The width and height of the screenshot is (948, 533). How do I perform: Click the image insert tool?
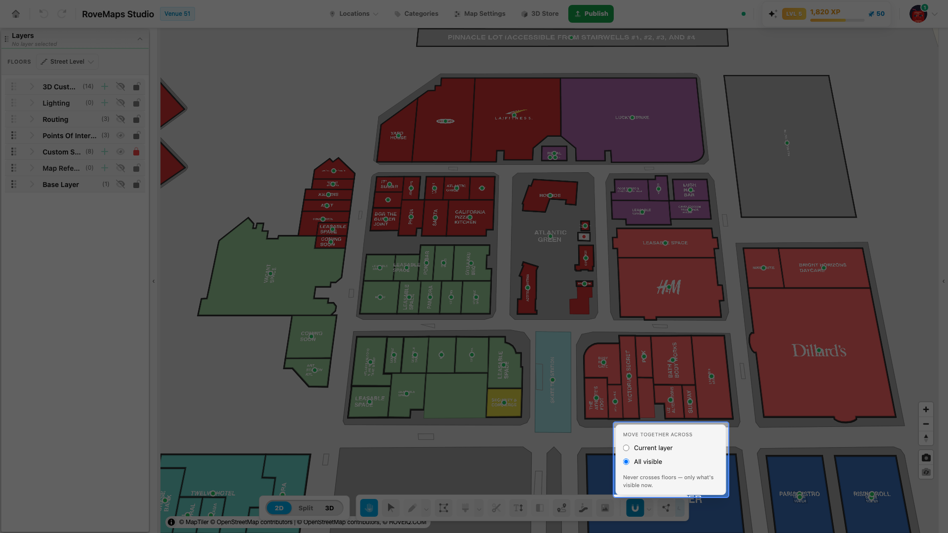tap(605, 508)
